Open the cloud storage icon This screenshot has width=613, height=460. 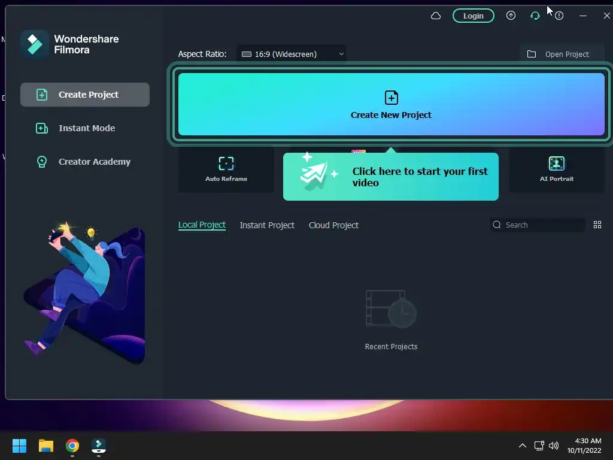pyautogui.click(x=436, y=16)
